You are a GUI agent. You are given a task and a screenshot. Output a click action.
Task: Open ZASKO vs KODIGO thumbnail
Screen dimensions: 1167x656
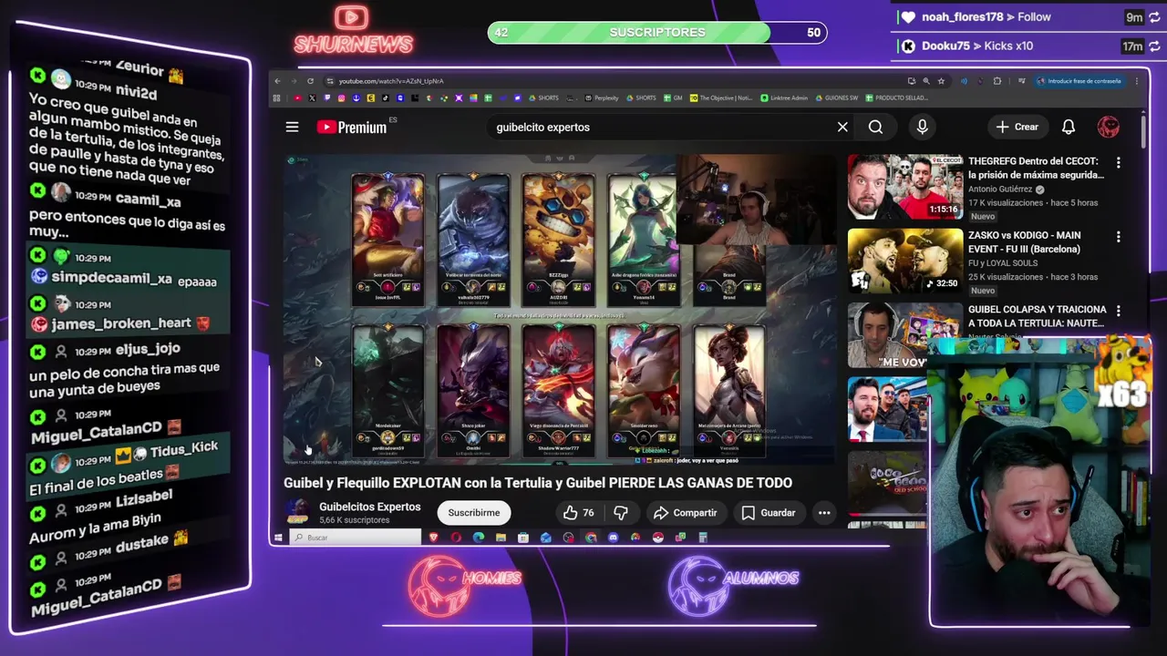tap(904, 261)
